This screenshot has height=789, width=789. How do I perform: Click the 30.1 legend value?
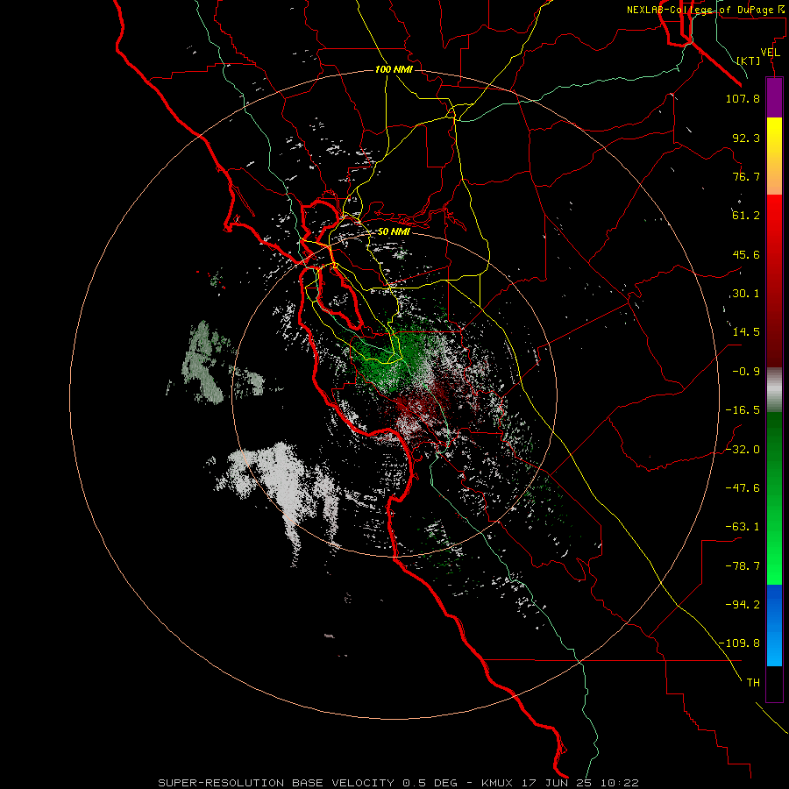coord(746,294)
